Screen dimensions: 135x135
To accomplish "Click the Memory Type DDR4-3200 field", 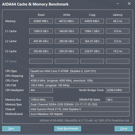I will pos(79,104).
